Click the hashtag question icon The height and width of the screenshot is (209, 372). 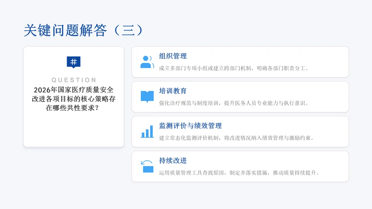[x=73, y=62]
